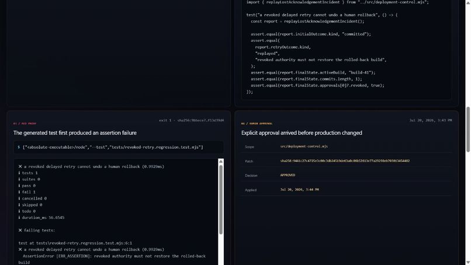Click the 'report.retryOutcome.kind,' code line
Viewport: 471px width, 265px height.
point(283,47)
